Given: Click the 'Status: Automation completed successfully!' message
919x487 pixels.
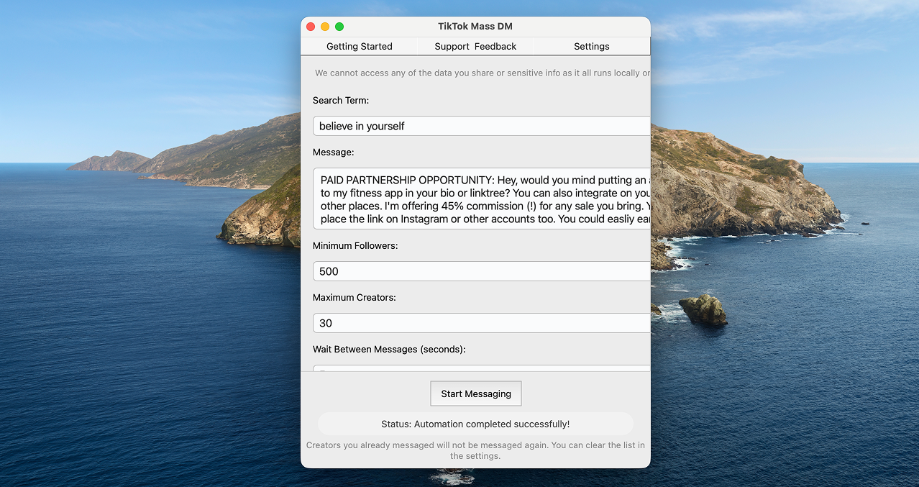Looking at the screenshot, I should [475, 424].
